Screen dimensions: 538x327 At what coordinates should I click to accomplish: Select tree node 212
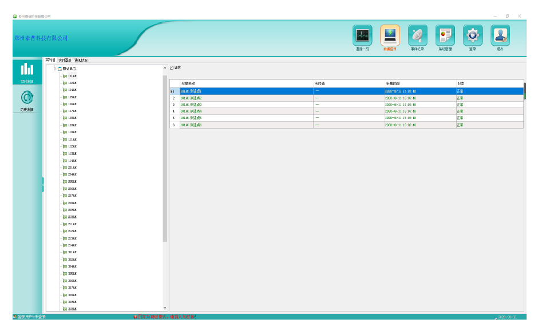click(72, 231)
